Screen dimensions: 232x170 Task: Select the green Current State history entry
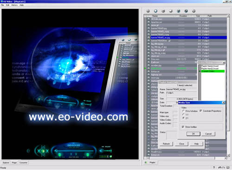coord(213,71)
